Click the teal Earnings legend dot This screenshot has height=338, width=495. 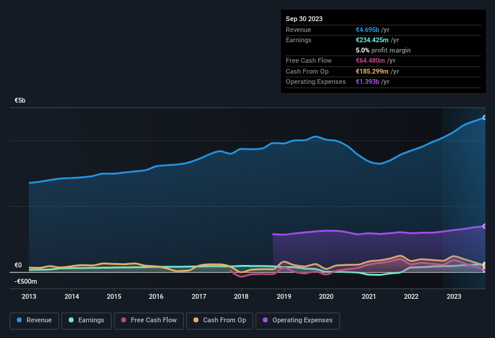click(71, 320)
